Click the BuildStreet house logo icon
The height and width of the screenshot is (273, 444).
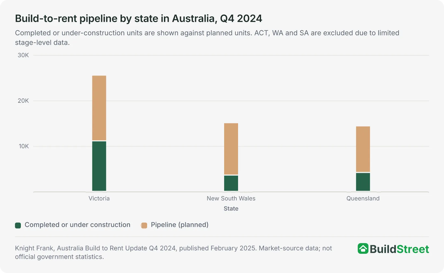[x=363, y=249]
